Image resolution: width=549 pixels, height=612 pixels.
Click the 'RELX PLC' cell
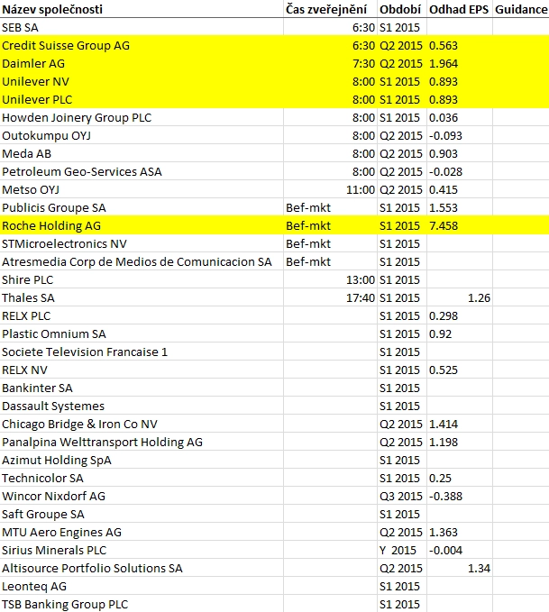click(x=142, y=315)
